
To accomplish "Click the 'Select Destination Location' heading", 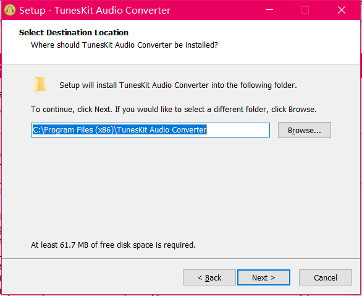I will [74, 32].
